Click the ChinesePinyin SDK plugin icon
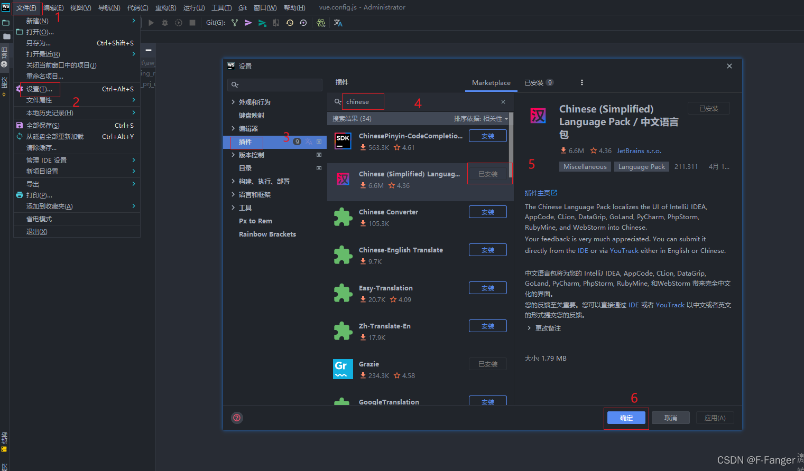This screenshot has height=471, width=804. coord(343,140)
